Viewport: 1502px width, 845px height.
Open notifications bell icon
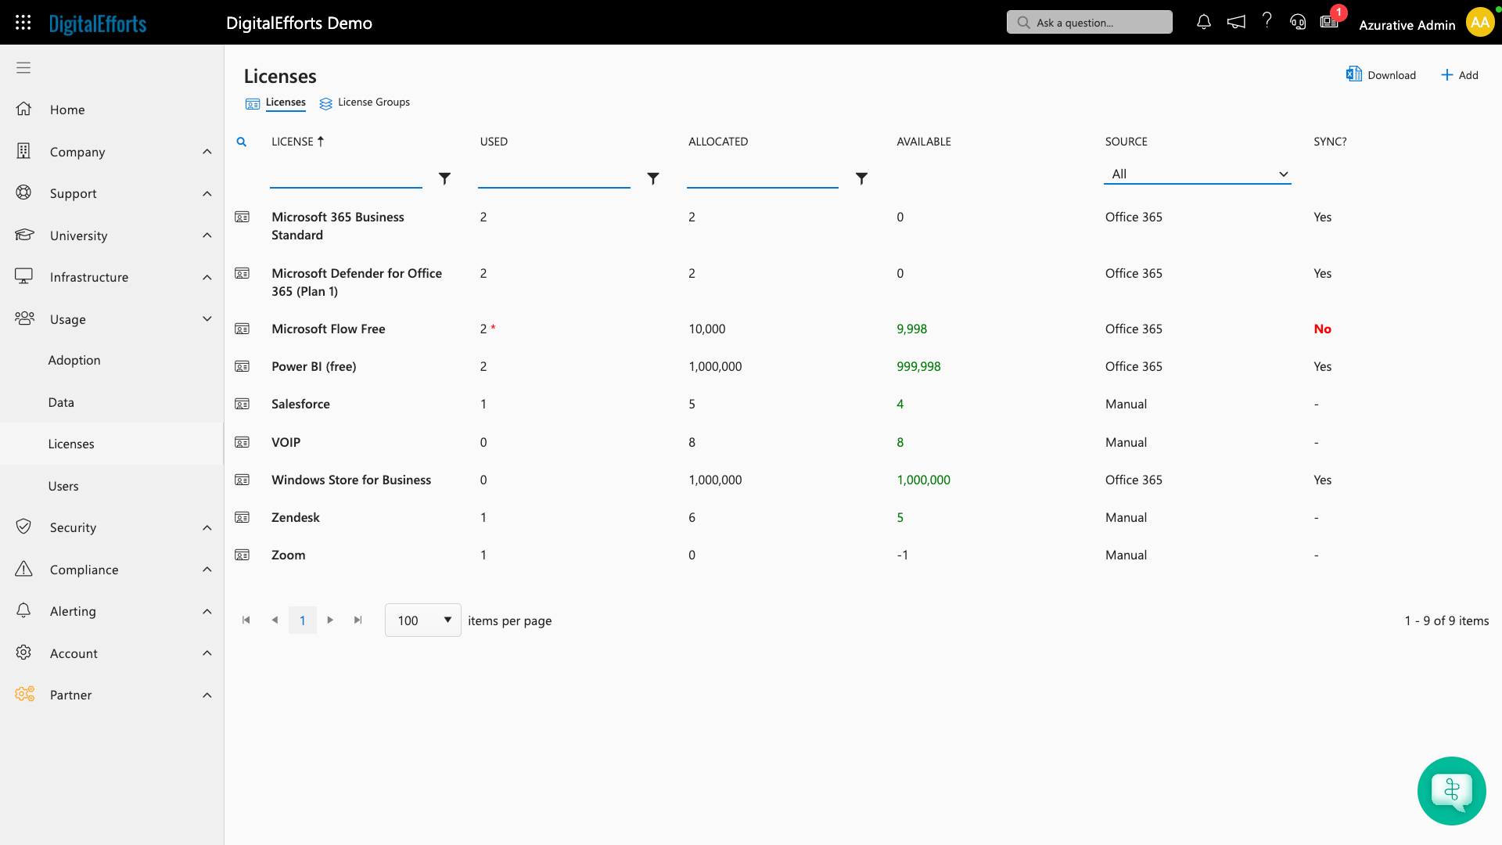click(1204, 23)
